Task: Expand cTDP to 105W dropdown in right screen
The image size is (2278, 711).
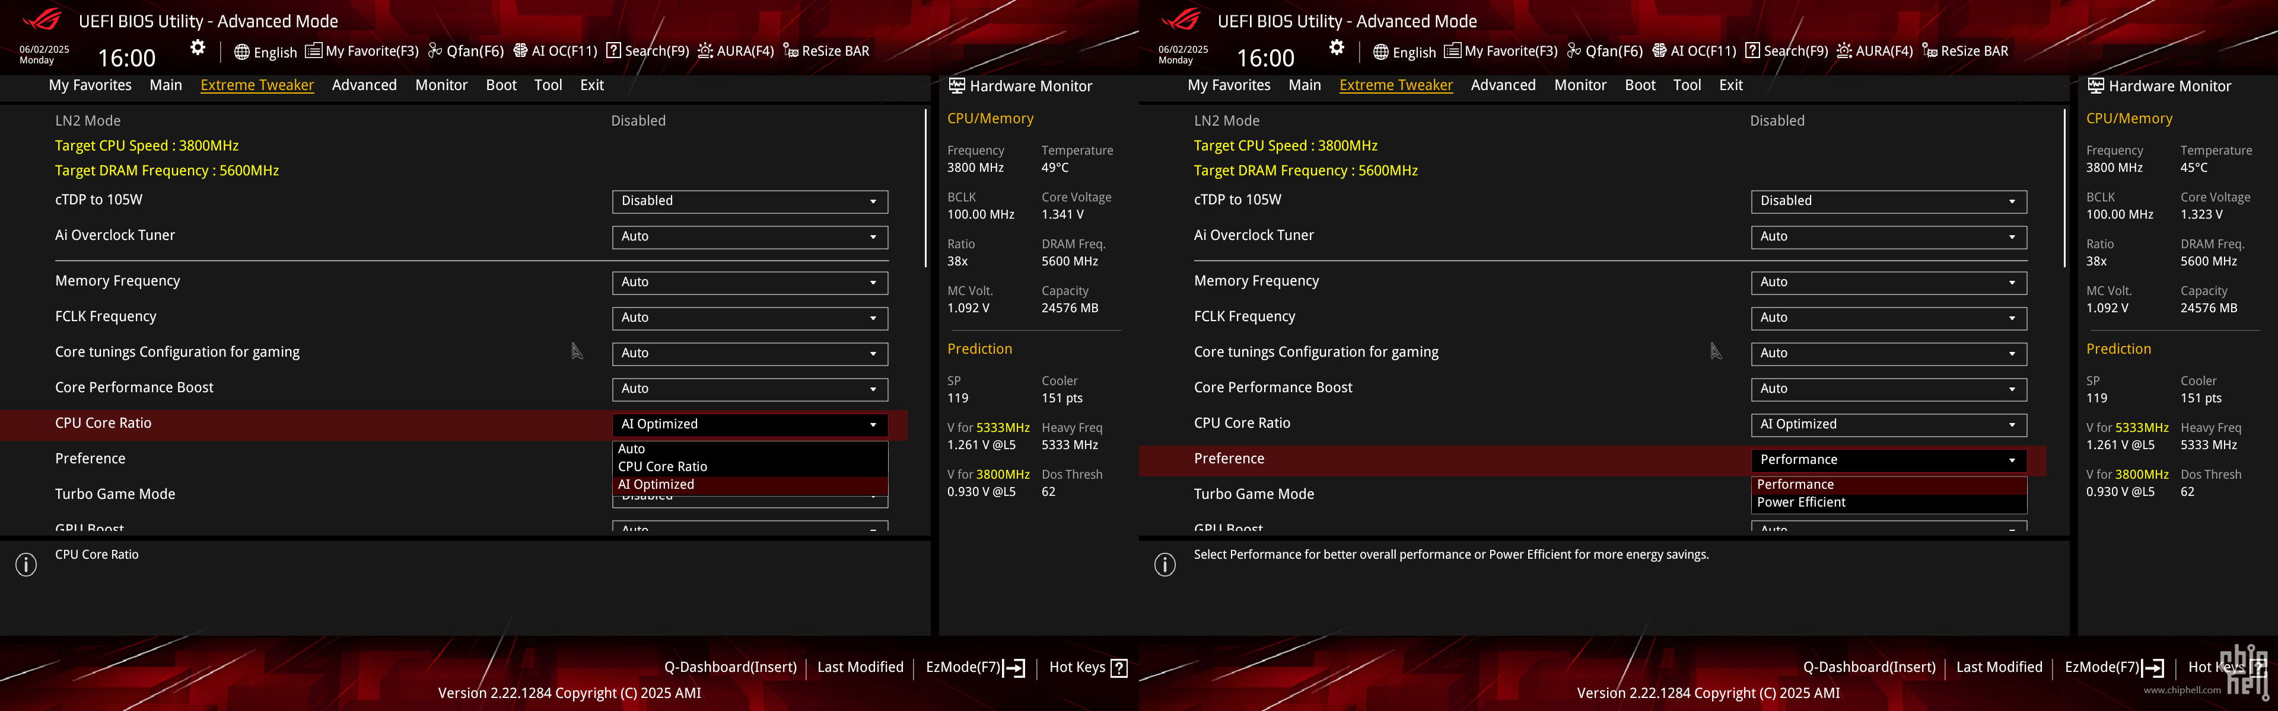Action: [1889, 201]
